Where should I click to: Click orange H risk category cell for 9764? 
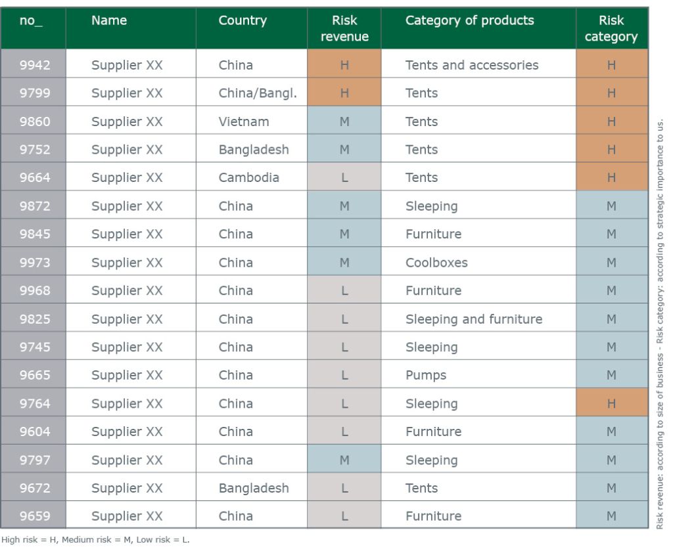[611, 403]
